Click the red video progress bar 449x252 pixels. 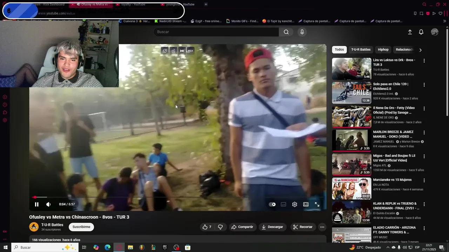coord(178,197)
